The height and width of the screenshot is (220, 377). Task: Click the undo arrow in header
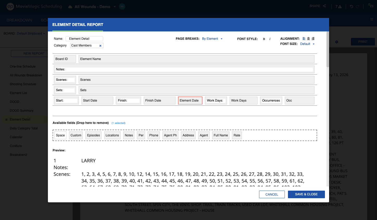coord(351,6)
